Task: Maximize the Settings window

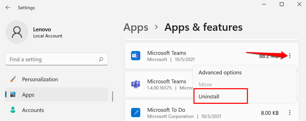Action: click(x=281, y=4)
